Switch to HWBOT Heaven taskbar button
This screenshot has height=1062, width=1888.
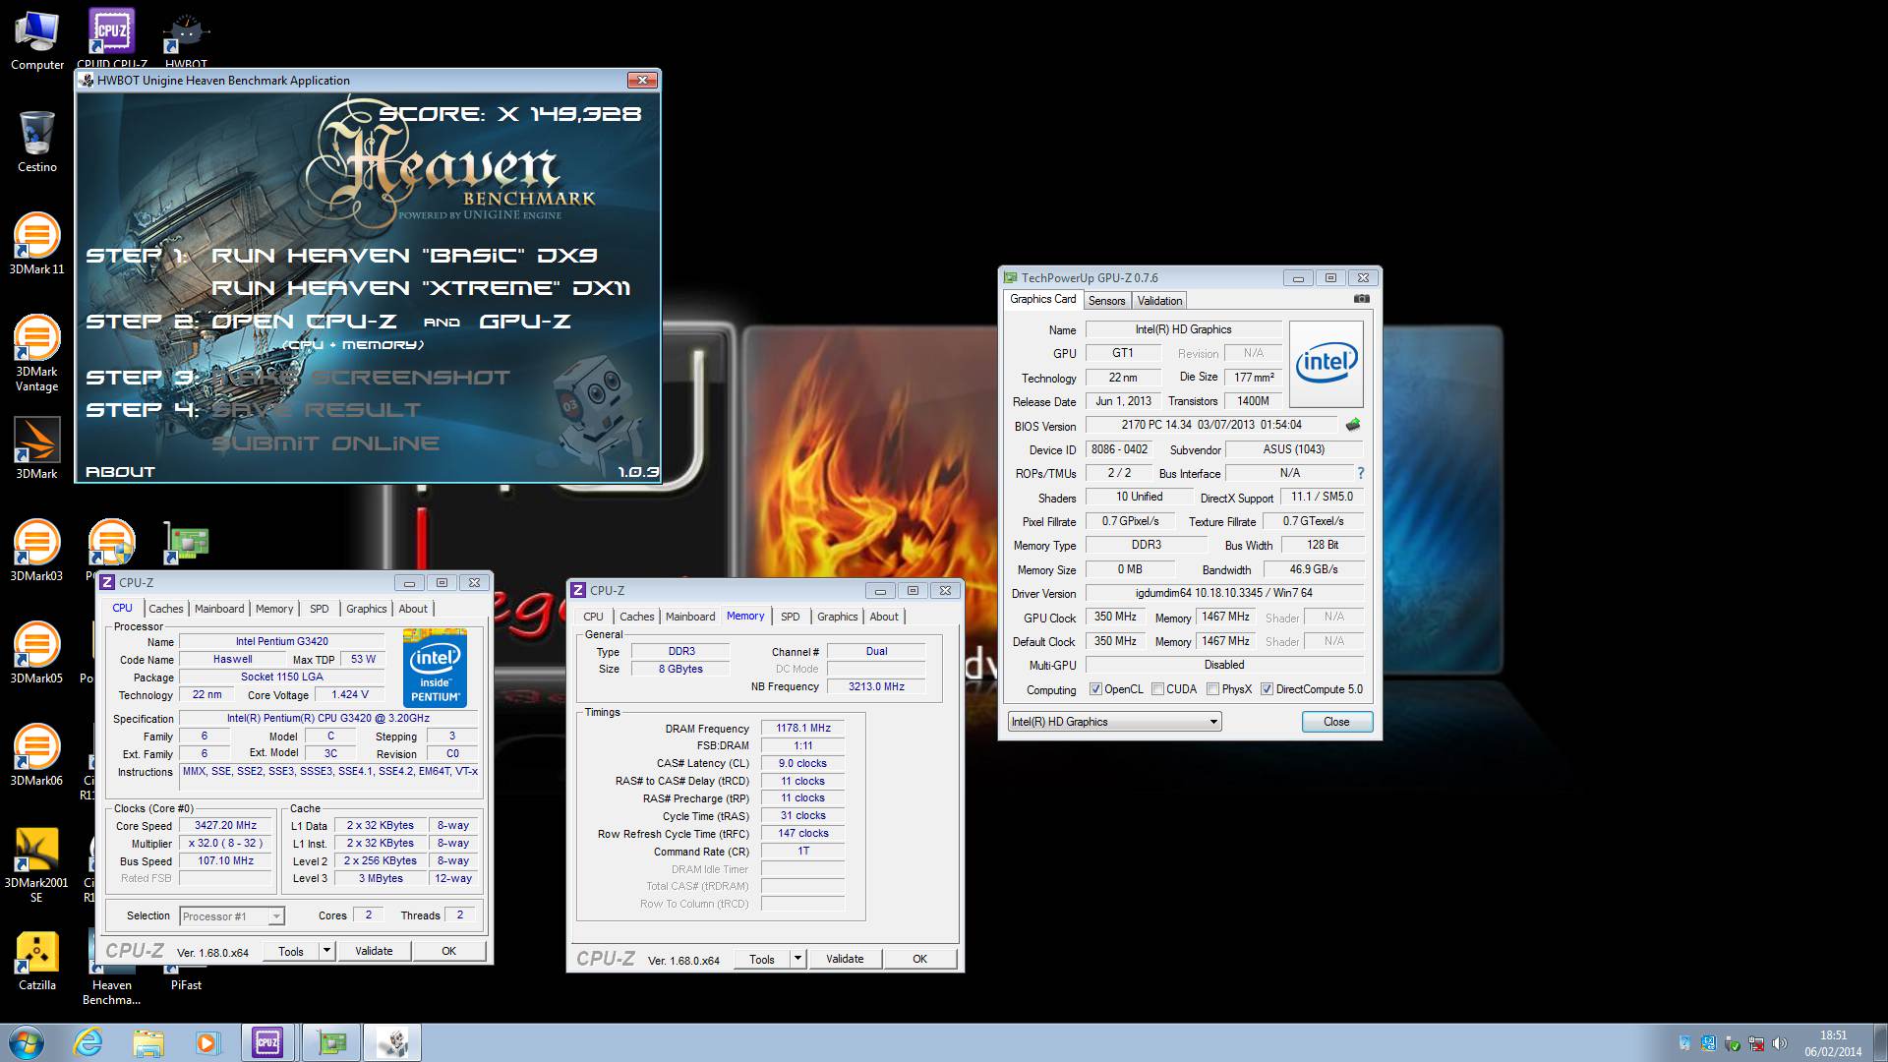click(x=393, y=1042)
